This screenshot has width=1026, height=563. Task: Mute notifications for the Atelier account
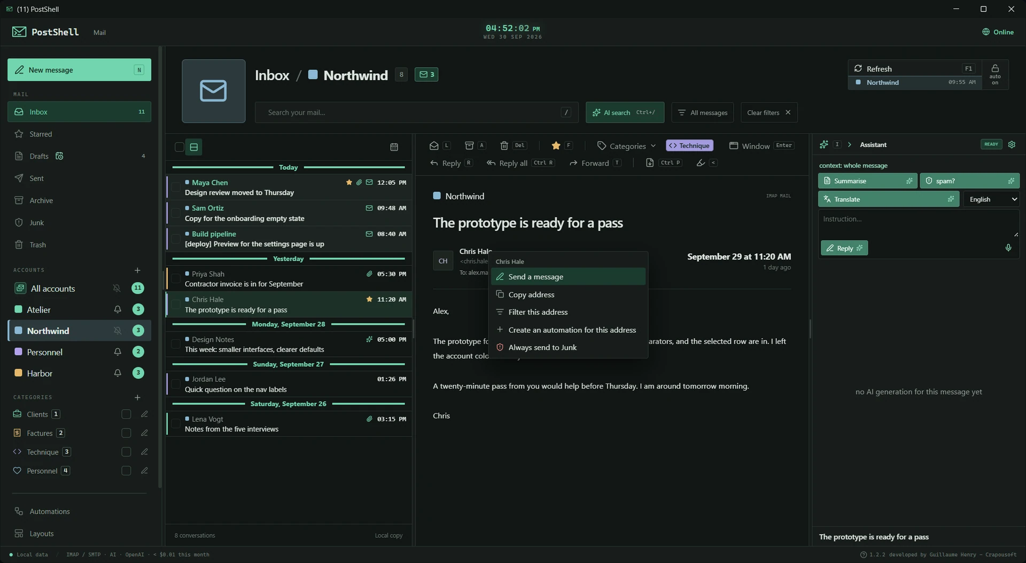[118, 309]
